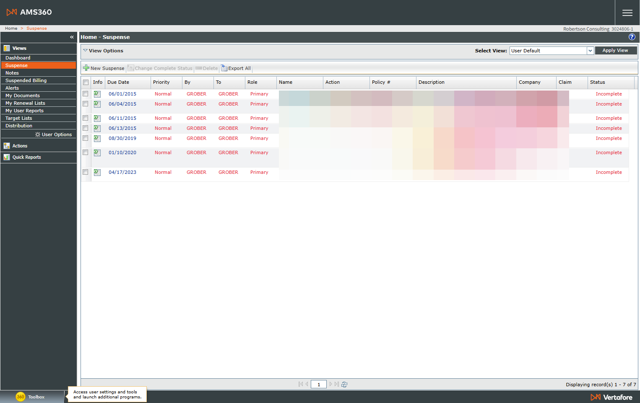Collapse the View Options section
The width and height of the screenshot is (640, 403).
86,51
